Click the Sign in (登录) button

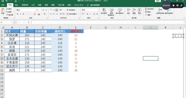(158, 1)
